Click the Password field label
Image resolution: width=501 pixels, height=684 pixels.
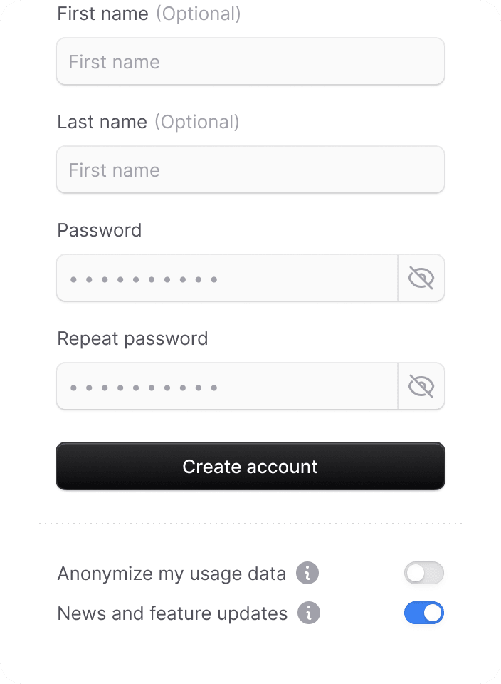[x=100, y=230]
